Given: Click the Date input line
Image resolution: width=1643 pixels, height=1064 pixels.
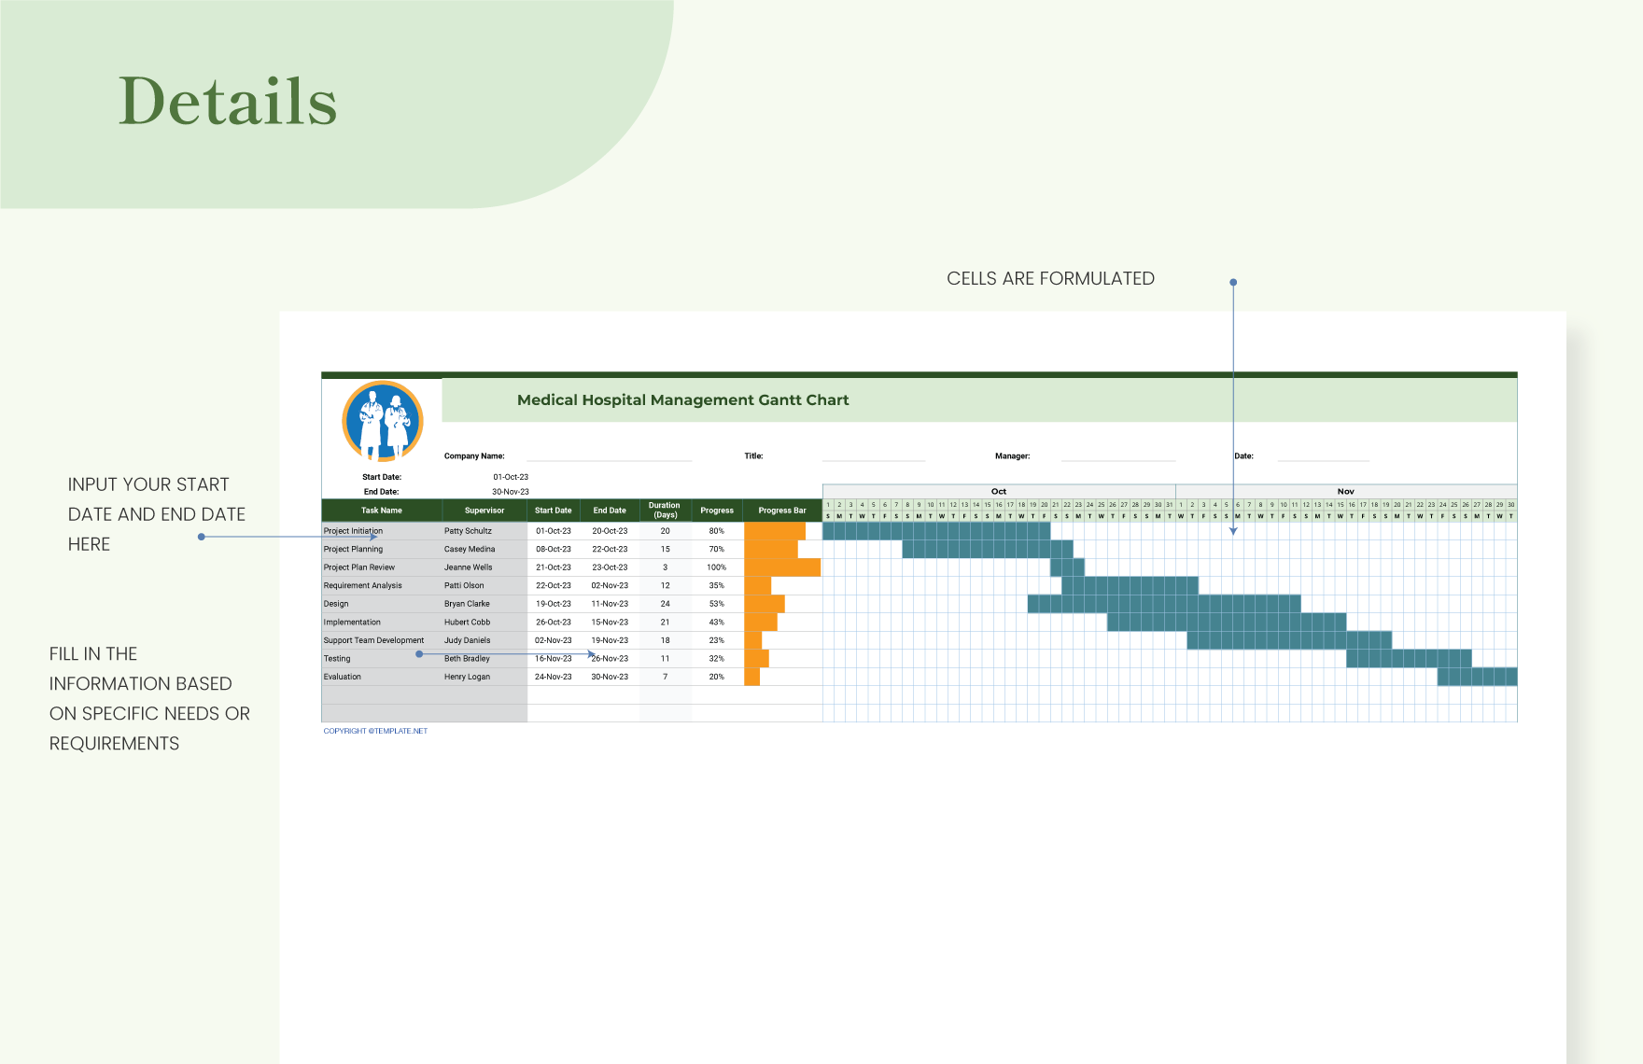Looking at the screenshot, I should (x=1323, y=456).
